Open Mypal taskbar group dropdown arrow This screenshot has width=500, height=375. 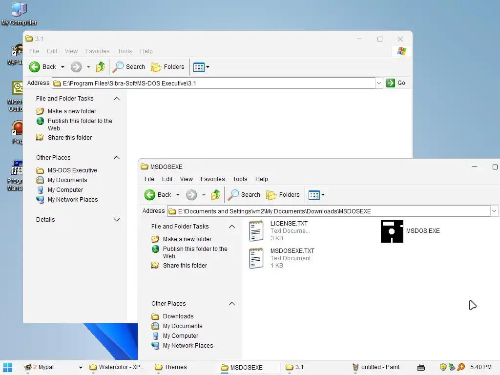[x=81, y=367]
